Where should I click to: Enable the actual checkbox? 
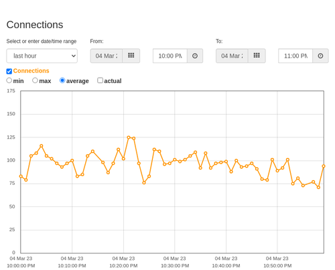(100, 80)
